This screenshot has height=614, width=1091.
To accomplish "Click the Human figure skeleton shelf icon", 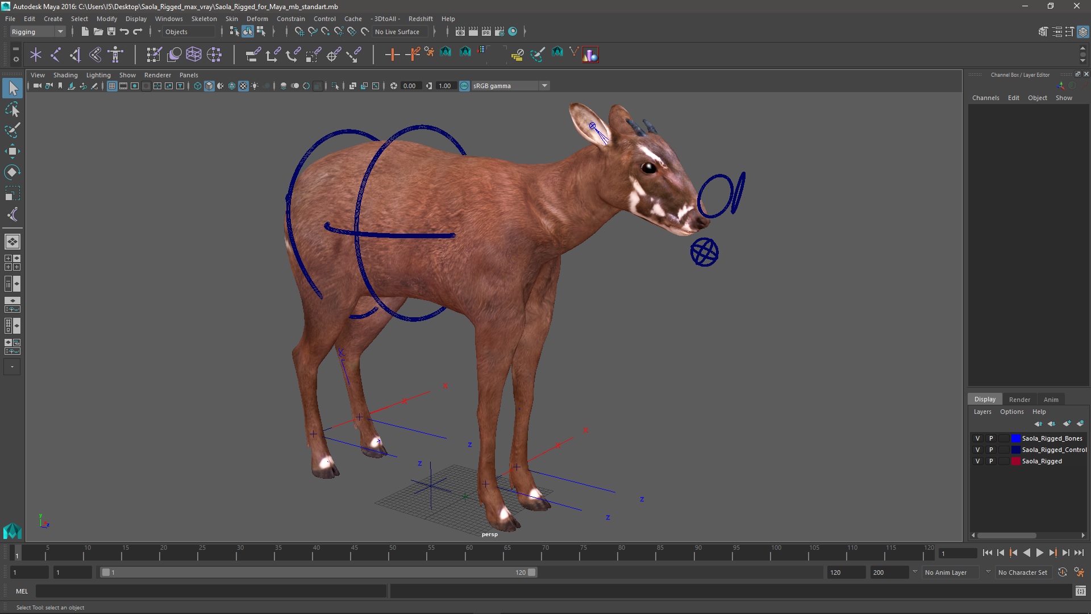I will tap(116, 55).
